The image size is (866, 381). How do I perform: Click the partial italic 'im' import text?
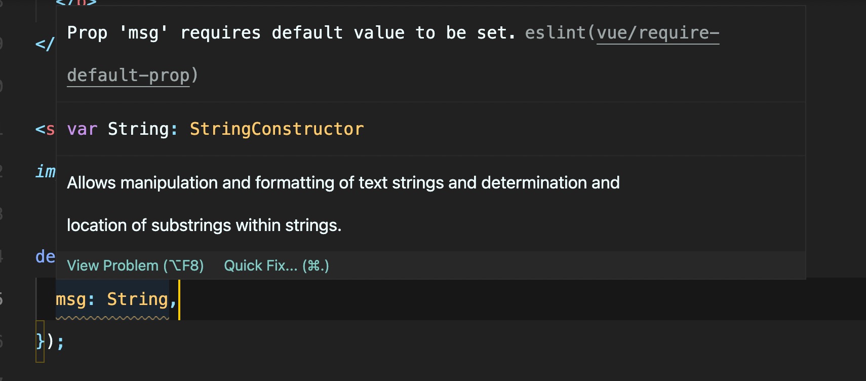click(x=45, y=172)
